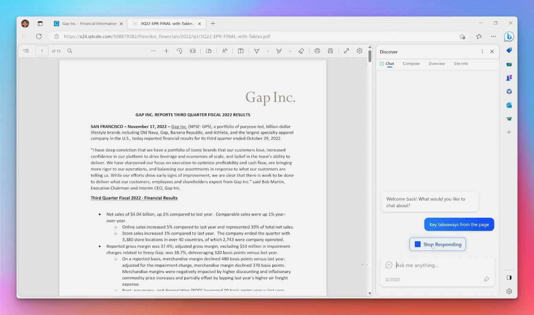Open the Games sidebar app
534x315 pixels.
pos(509,78)
